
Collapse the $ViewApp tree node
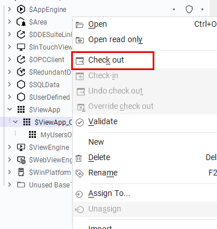click(x=10, y=109)
